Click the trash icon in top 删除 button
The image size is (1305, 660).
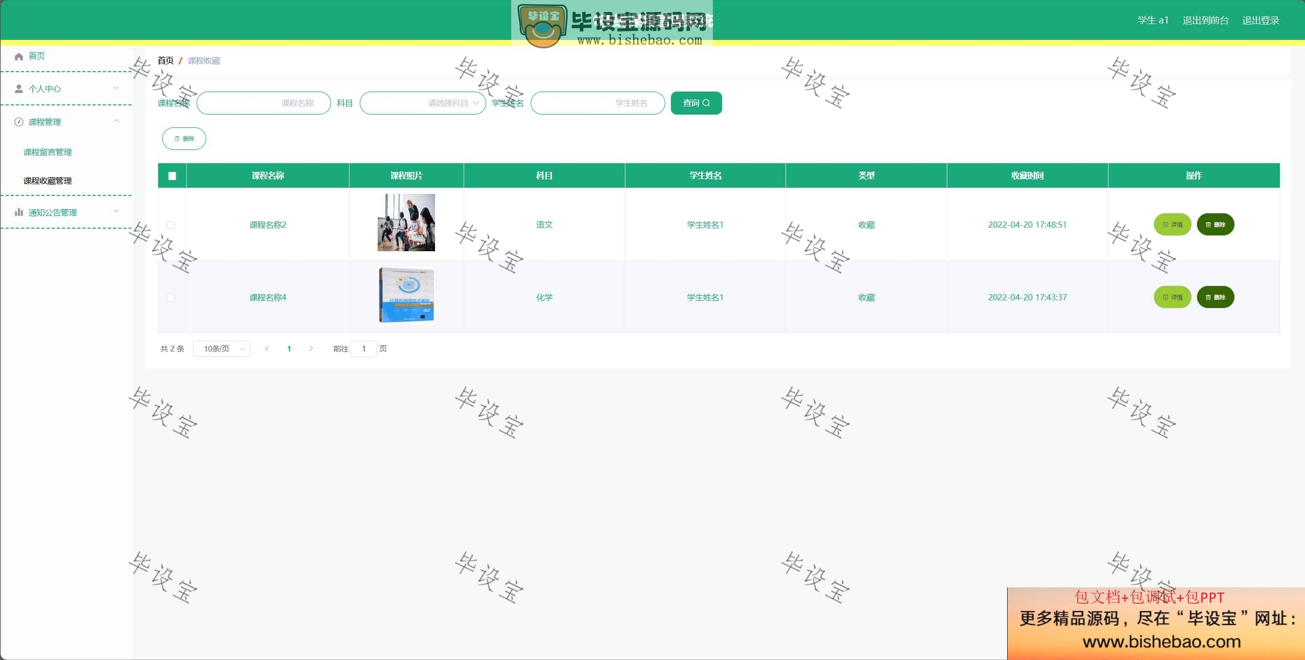pos(177,139)
